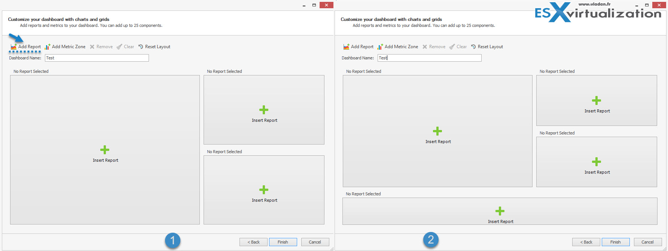Click green plus in large right-window panel

(437, 131)
